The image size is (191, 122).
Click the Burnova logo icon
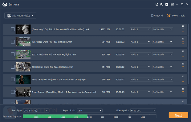pos(5,4)
